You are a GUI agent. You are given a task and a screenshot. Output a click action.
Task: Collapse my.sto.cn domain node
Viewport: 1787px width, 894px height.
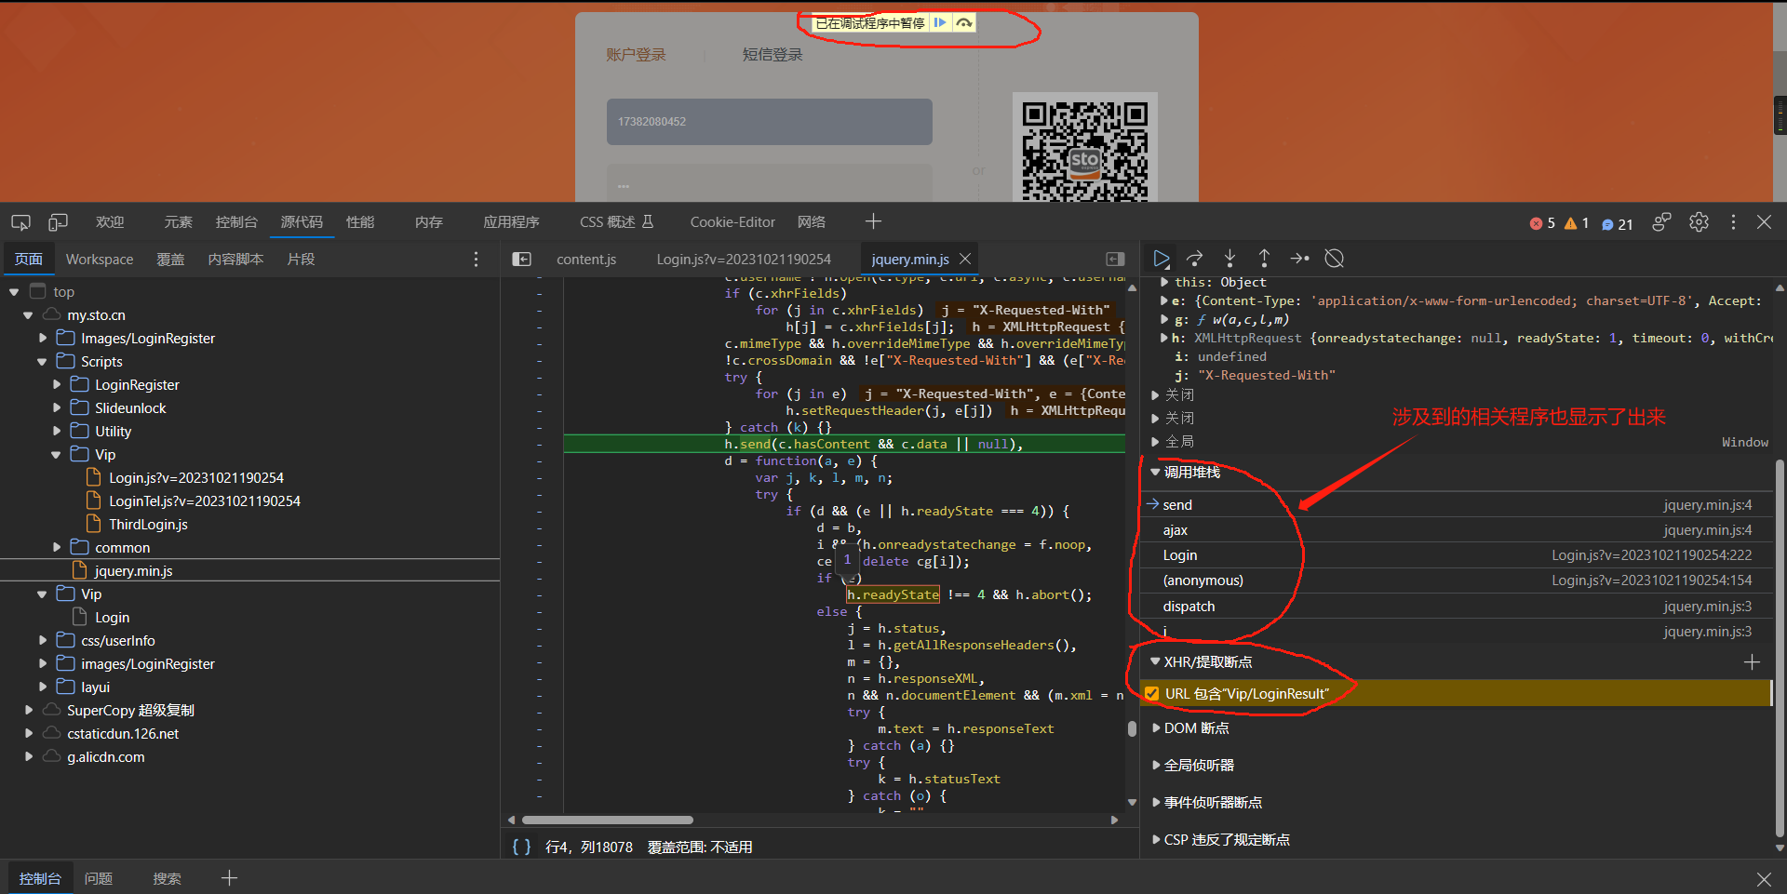[x=28, y=315]
